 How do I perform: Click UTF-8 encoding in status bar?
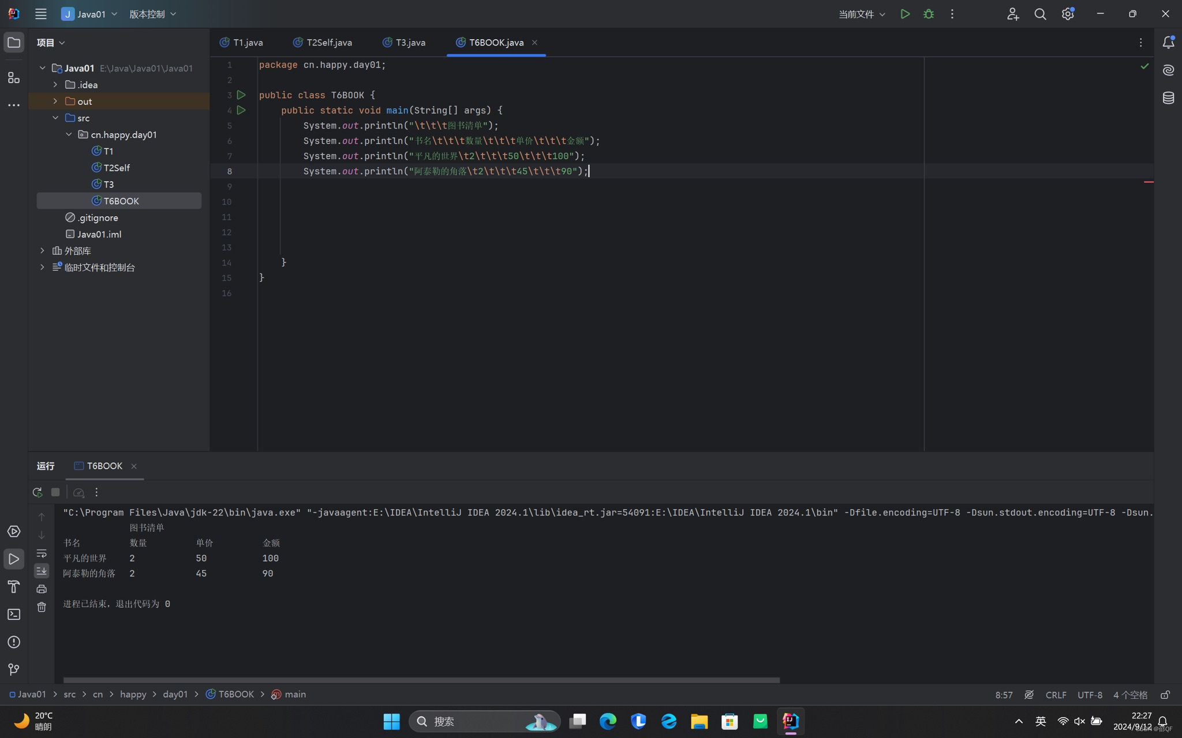click(1090, 695)
